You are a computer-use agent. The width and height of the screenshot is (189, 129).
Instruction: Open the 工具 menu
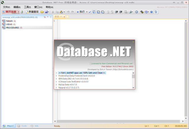pos(27,7)
